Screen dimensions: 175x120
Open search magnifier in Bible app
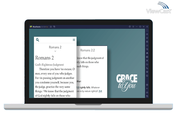(x=37, y=40)
